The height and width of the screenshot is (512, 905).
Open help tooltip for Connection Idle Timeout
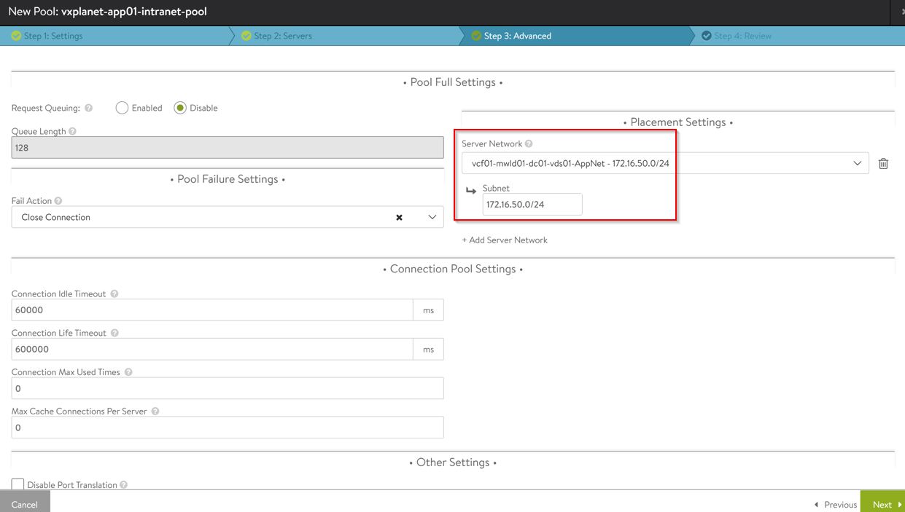click(x=114, y=294)
